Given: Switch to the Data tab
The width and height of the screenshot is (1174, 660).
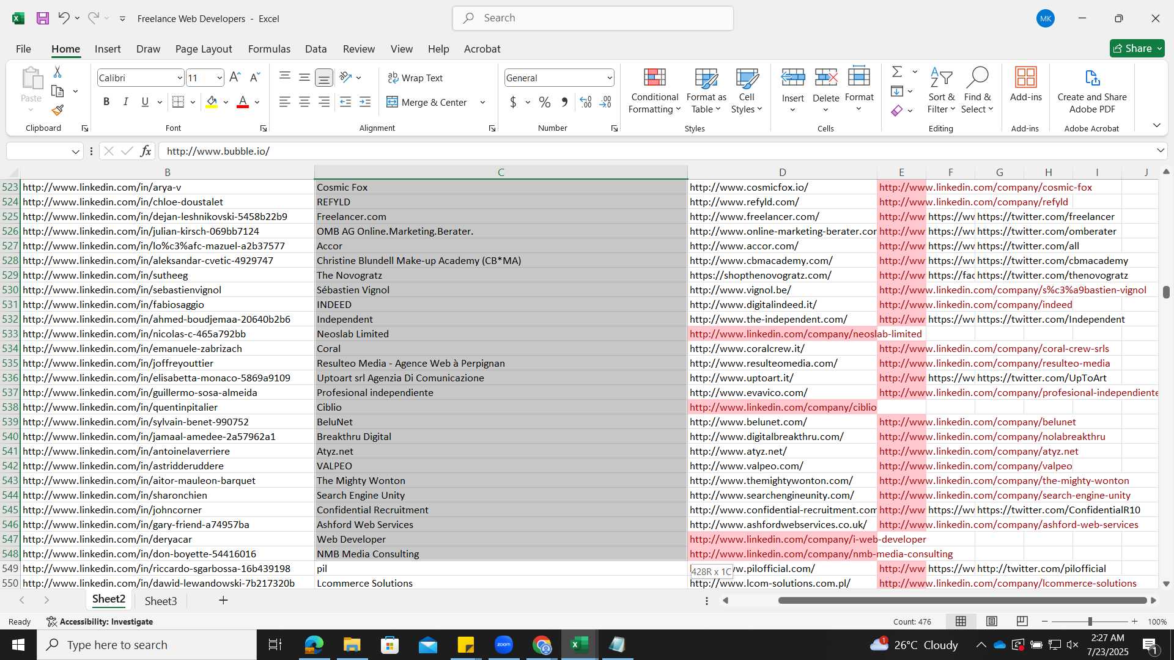Looking at the screenshot, I should (316, 49).
